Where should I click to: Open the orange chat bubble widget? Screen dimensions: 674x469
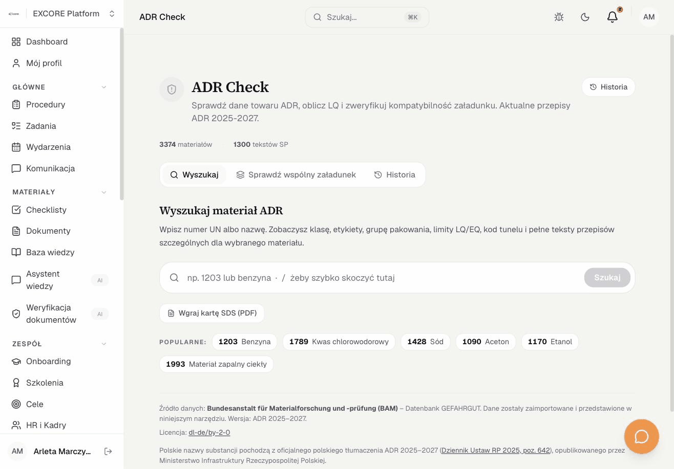pos(642,436)
